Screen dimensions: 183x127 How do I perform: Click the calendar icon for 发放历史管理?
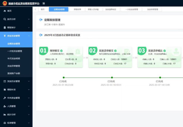(x=5, y=81)
